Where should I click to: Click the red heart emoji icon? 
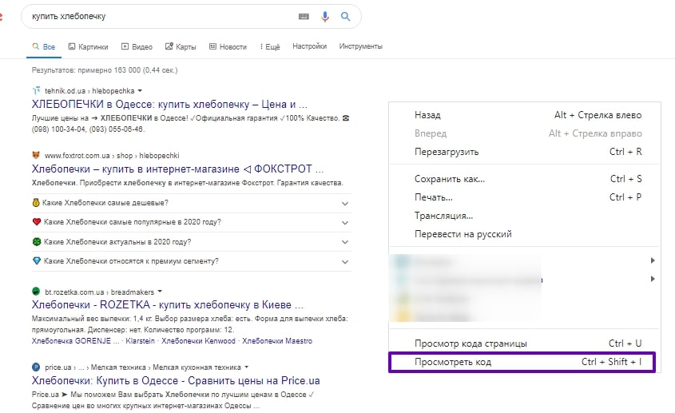click(x=37, y=222)
